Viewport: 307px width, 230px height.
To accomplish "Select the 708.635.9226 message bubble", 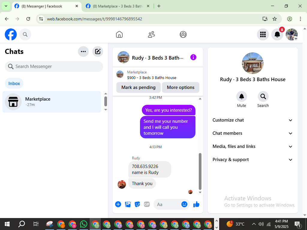I will 150,170.
